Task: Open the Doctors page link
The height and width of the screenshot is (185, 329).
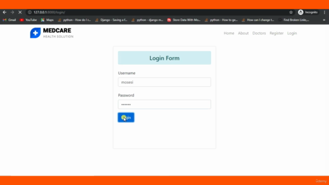Action: pyautogui.click(x=259, y=33)
